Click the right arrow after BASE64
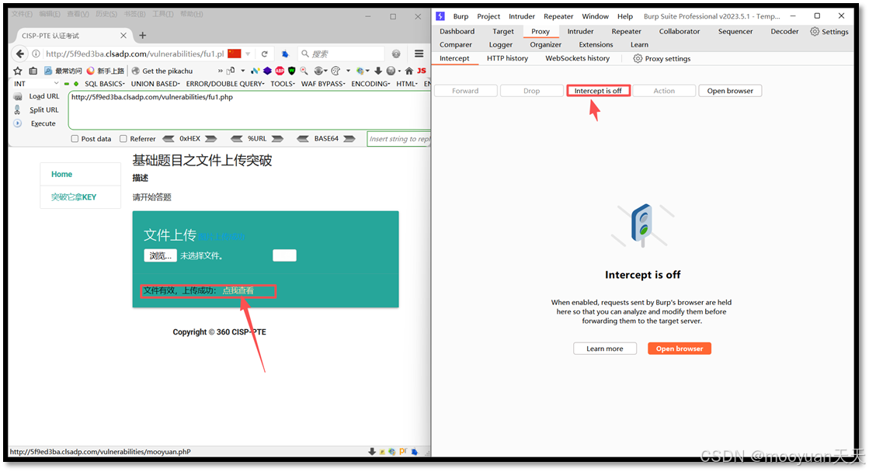This screenshot has width=869, height=472. [349, 138]
